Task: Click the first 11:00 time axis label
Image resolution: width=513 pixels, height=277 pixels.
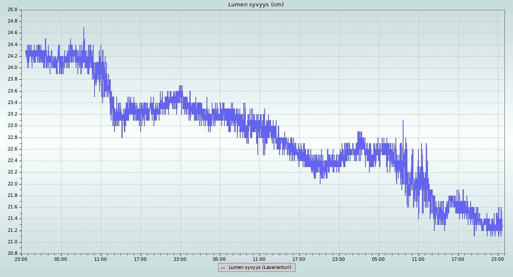Action: 101,259
